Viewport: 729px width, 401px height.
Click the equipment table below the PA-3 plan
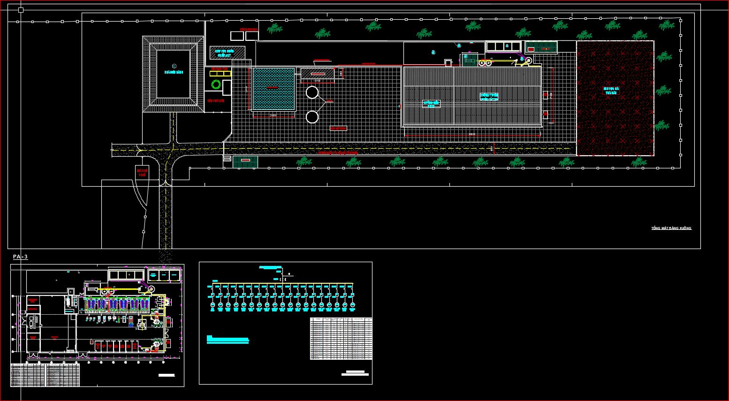[45, 375]
